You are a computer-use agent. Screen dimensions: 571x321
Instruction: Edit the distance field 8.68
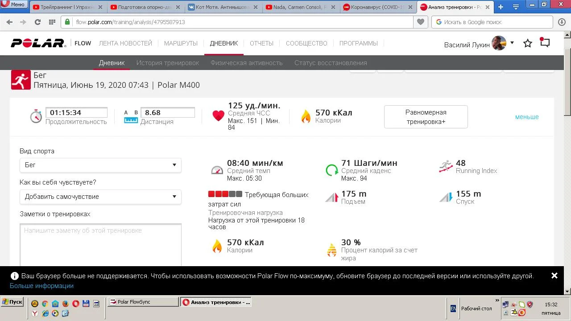(168, 112)
